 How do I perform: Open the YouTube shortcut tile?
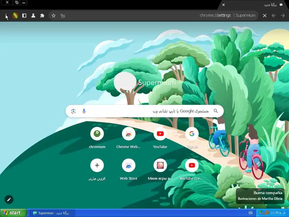pyautogui.click(x=160, y=138)
